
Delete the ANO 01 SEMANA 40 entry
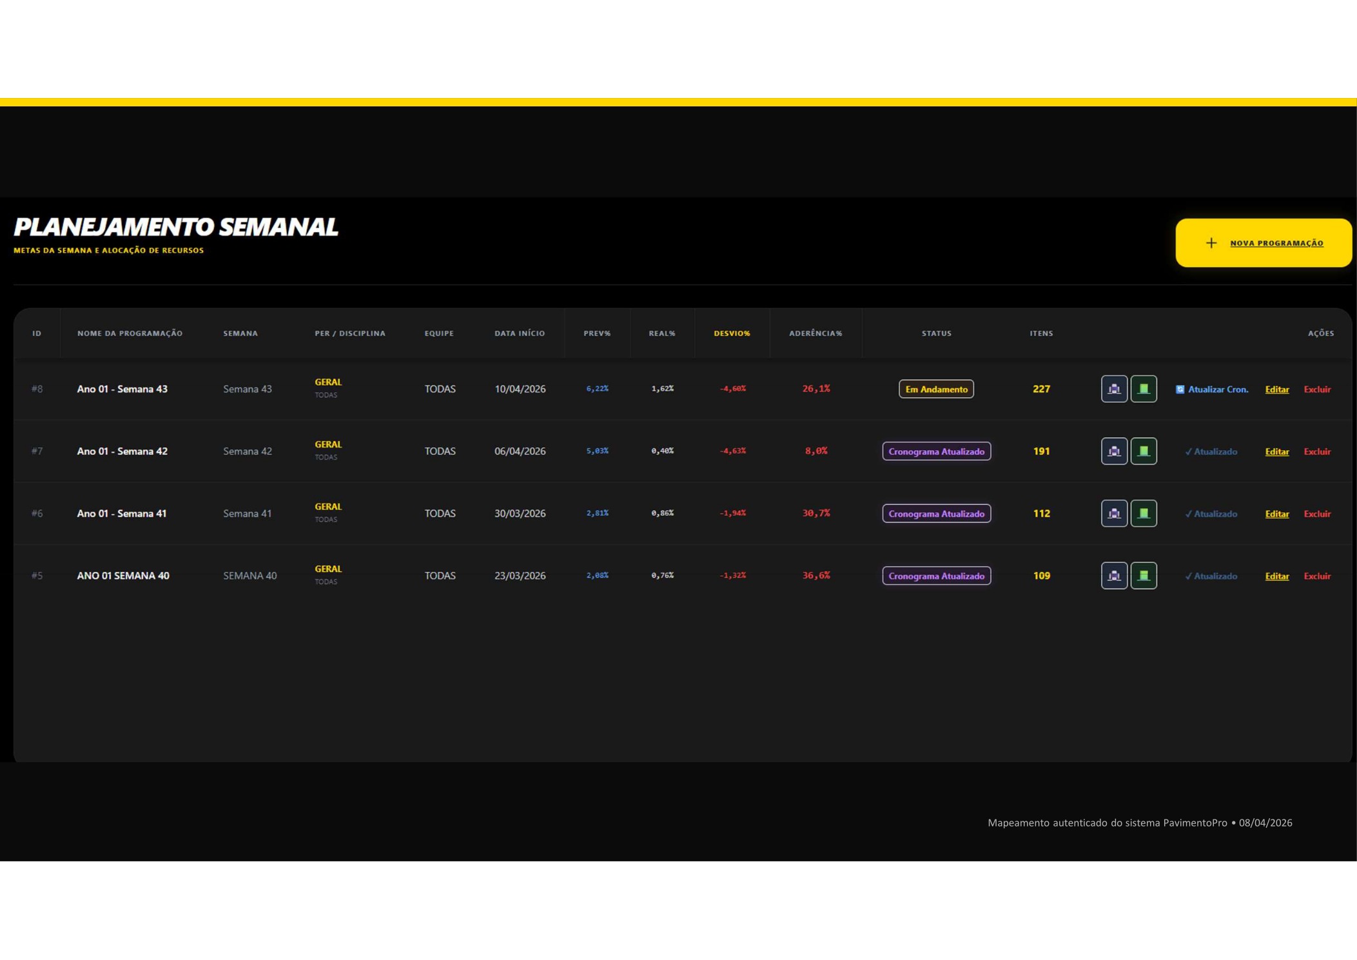(x=1317, y=576)
